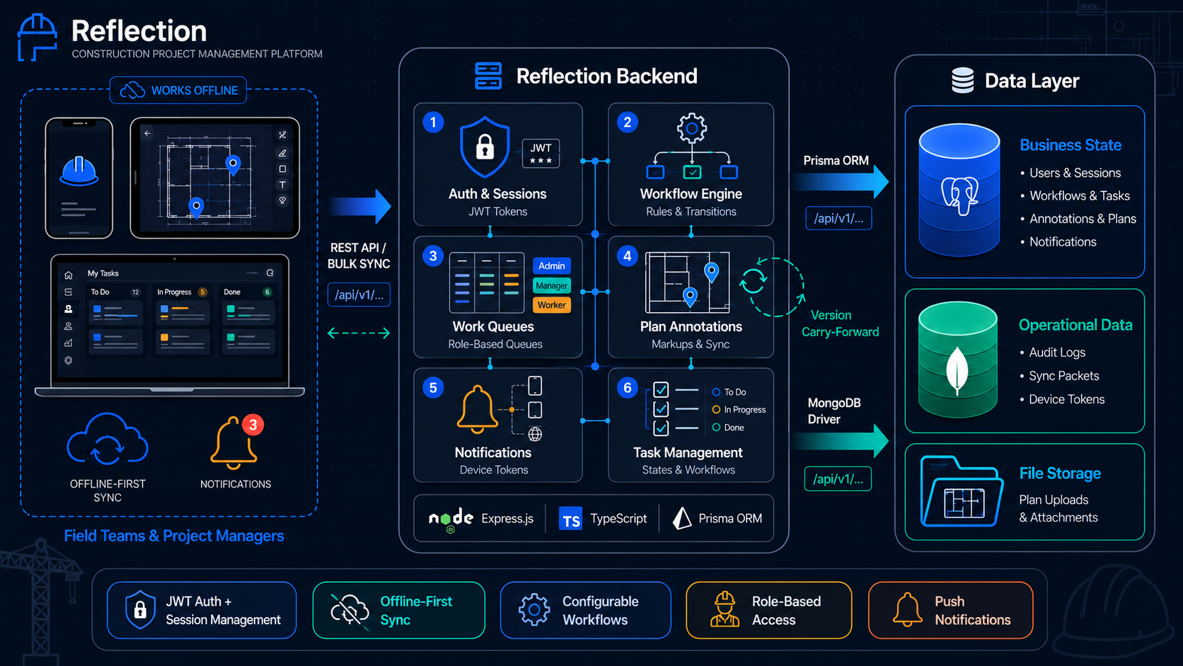Image resolution: width=1183 pixels, height=666 pixels.
Task: Click the upper map pin on tablet plan
Action: coord(233,165)
